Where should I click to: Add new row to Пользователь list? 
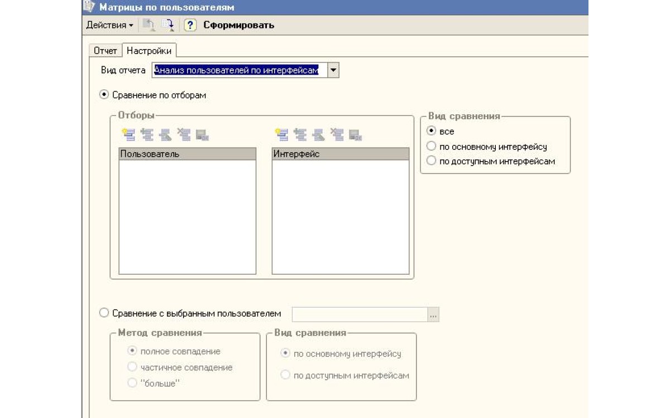pyautogui.click(x=128, y=134)
